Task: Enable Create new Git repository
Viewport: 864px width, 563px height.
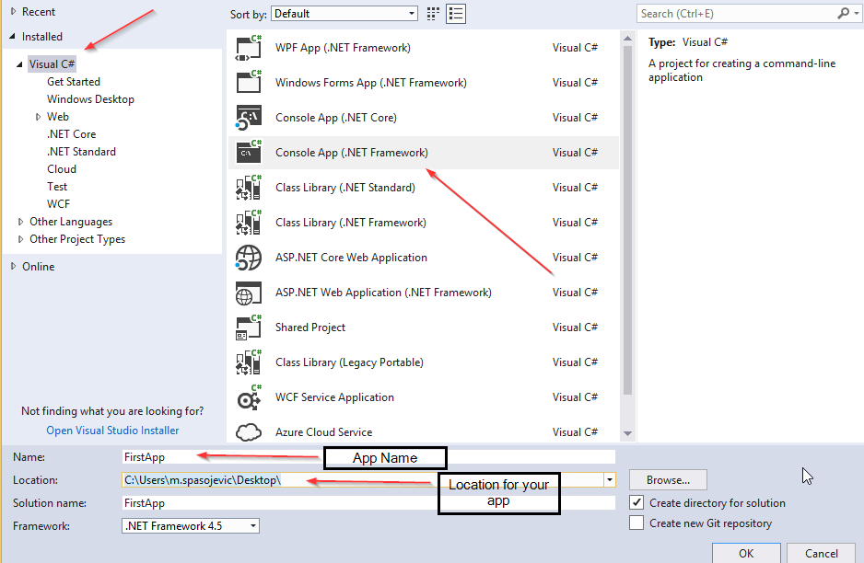Action: click(x=638, y=522)
